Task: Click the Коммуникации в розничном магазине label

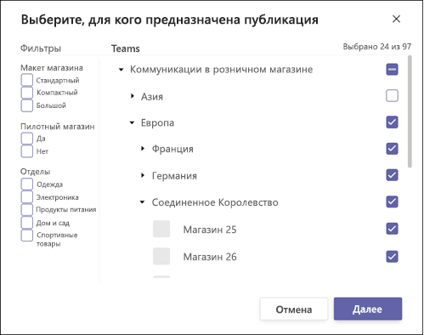Action: pos(221,70)
